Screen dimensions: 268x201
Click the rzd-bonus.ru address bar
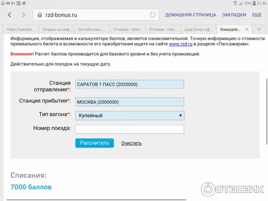(x=96, y=15)
